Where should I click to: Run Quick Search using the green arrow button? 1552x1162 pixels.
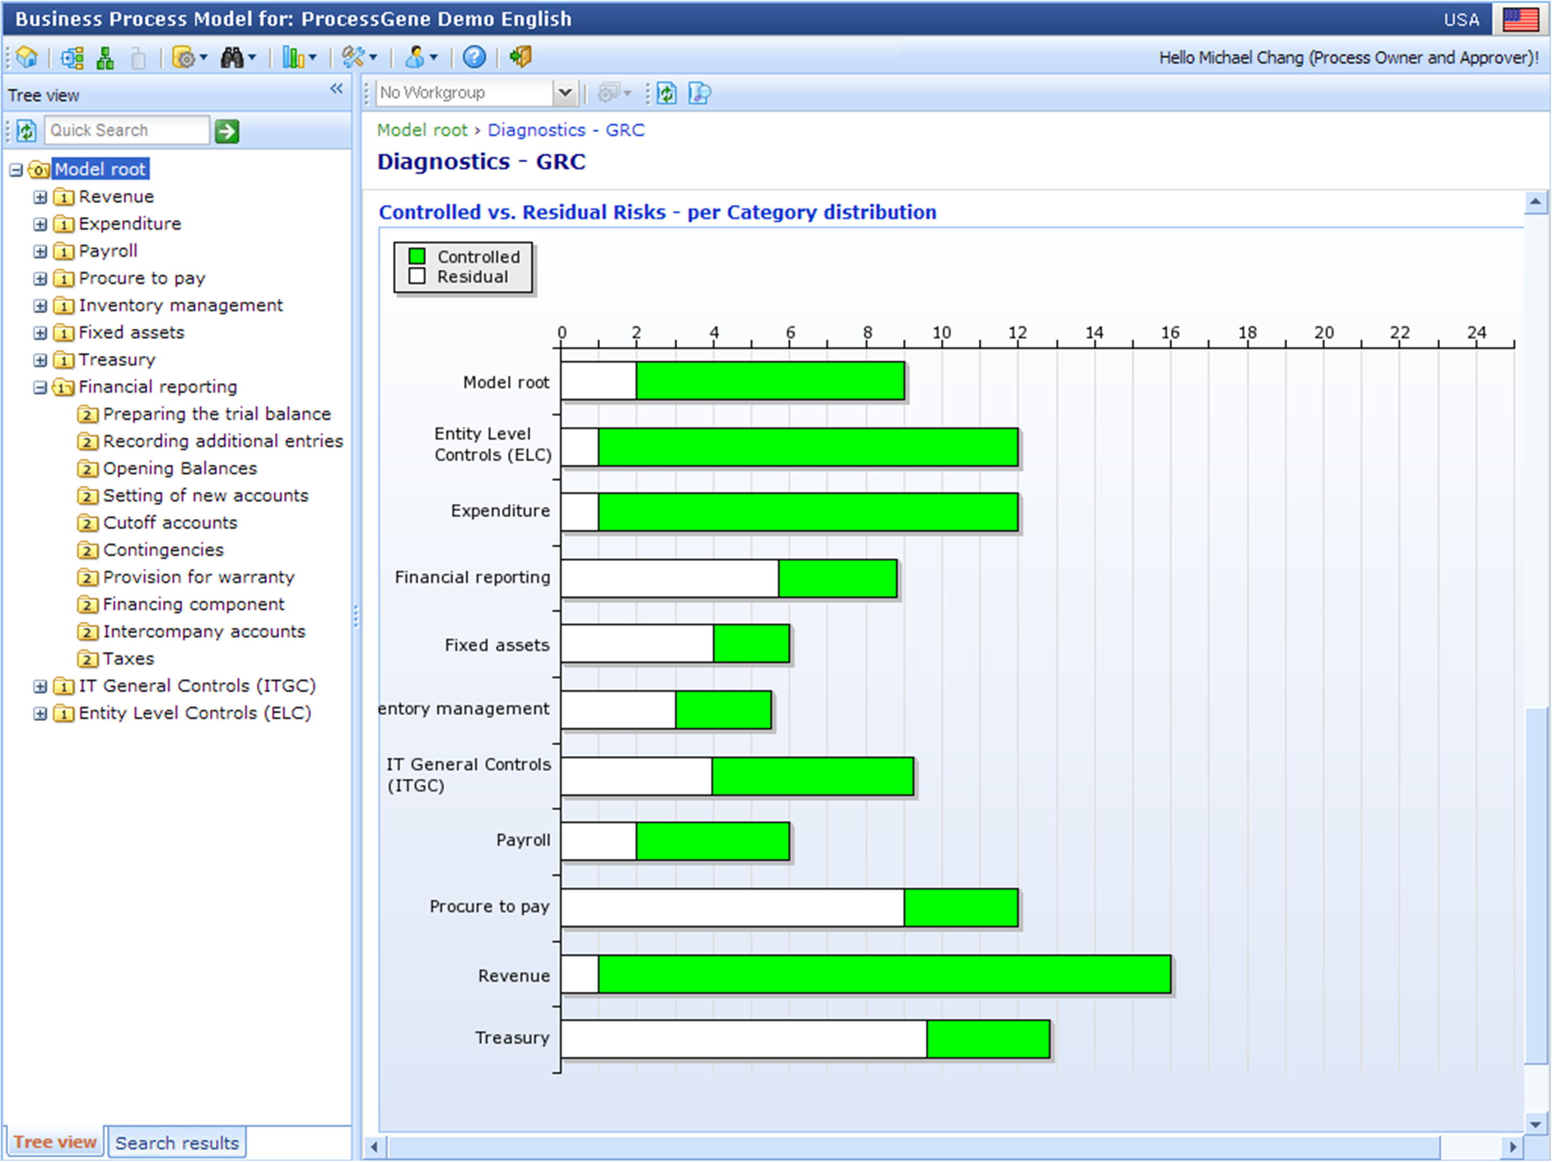226,130
